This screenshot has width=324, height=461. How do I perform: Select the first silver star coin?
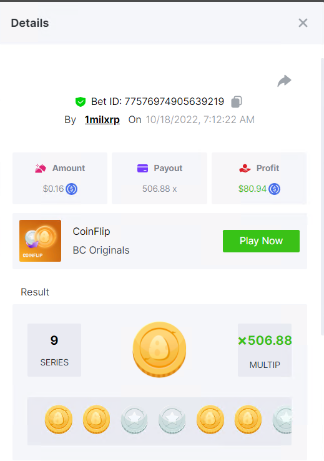134,420
